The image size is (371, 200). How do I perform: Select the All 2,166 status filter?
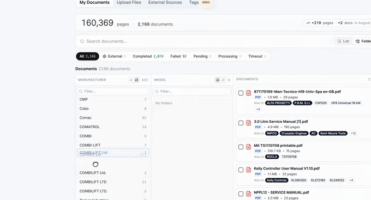87,57
